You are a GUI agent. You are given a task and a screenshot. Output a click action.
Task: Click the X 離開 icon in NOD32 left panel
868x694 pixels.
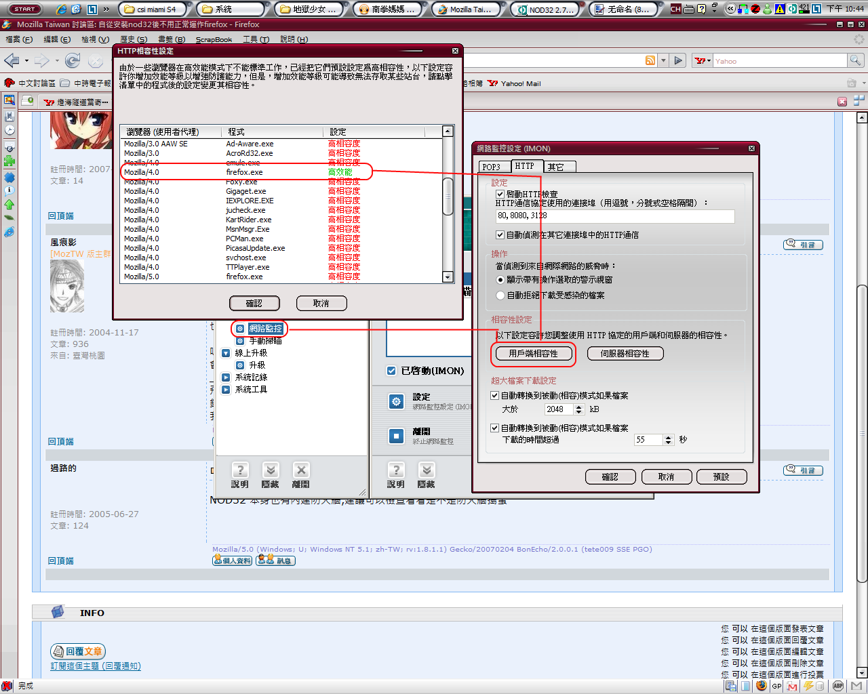tap(301, 470)
